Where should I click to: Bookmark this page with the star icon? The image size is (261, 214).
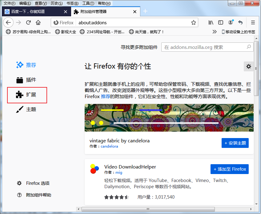tap(193, 22)
